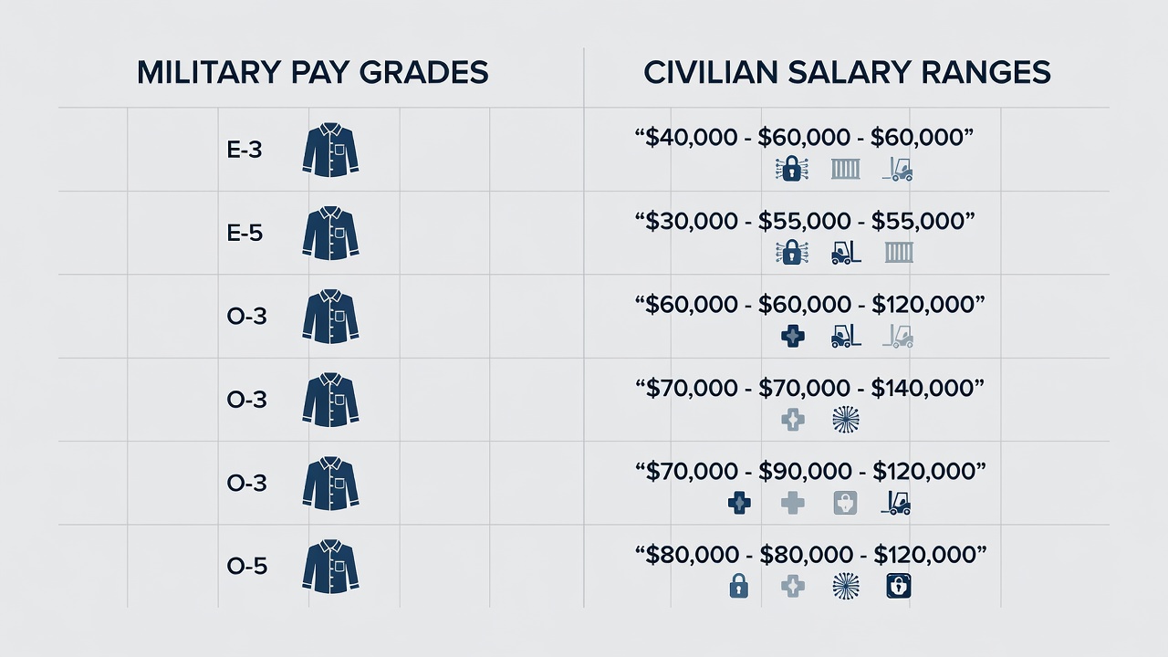The height and width of the screenshot is (657, 1168).
Task: Click the shirt icon beside E-5
Action: [330, 234]
